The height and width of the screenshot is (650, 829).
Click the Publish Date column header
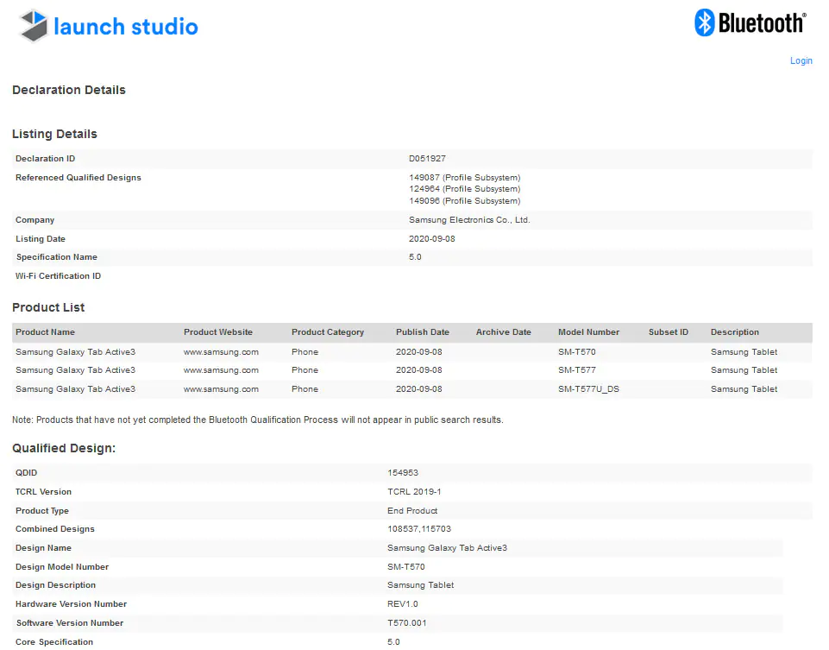(x=423, y=332)
